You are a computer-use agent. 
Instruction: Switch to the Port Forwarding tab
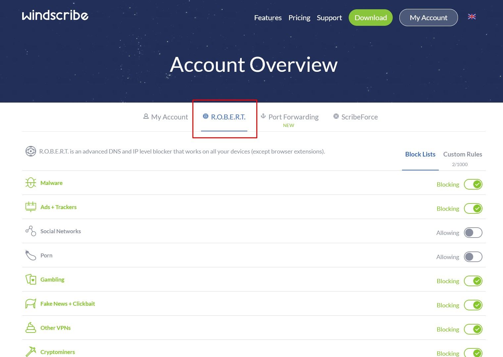pyautogui.click(x=293, y=117)
